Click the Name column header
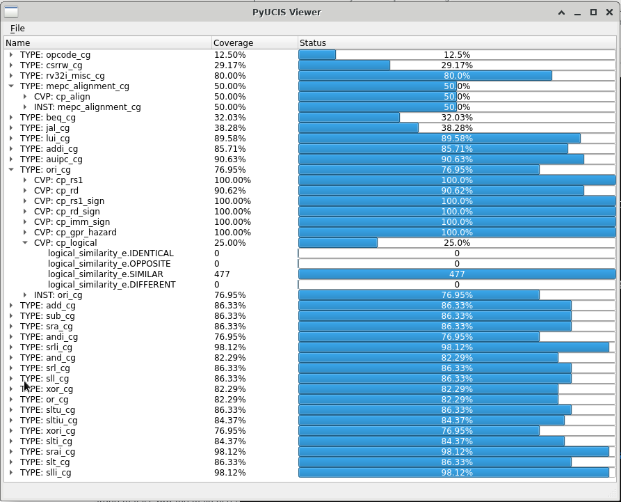Viewport: 621px width, 502px height. click(x=108, y=43)
